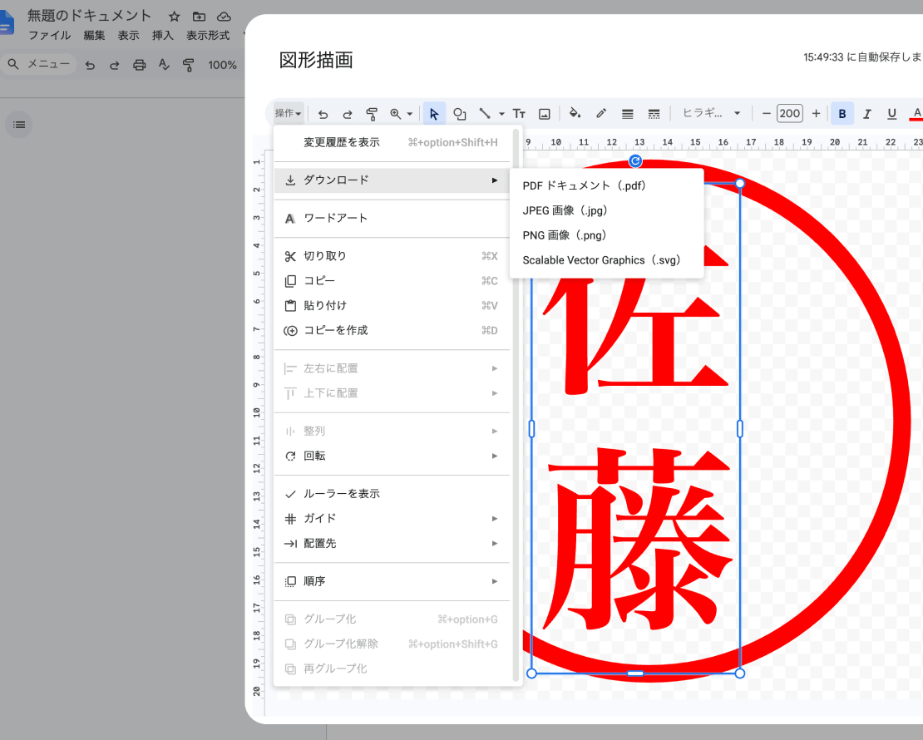Image resolution: width=923 pixels, height=740 pixels.
Task: Open the document outline list icon
Action: click(x=19, y=125)
